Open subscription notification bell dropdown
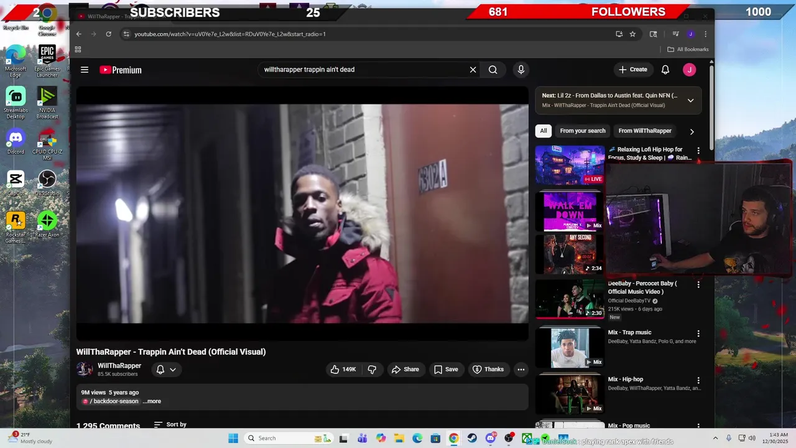Screen dimensions: 796x448 [x=166, y=370]
